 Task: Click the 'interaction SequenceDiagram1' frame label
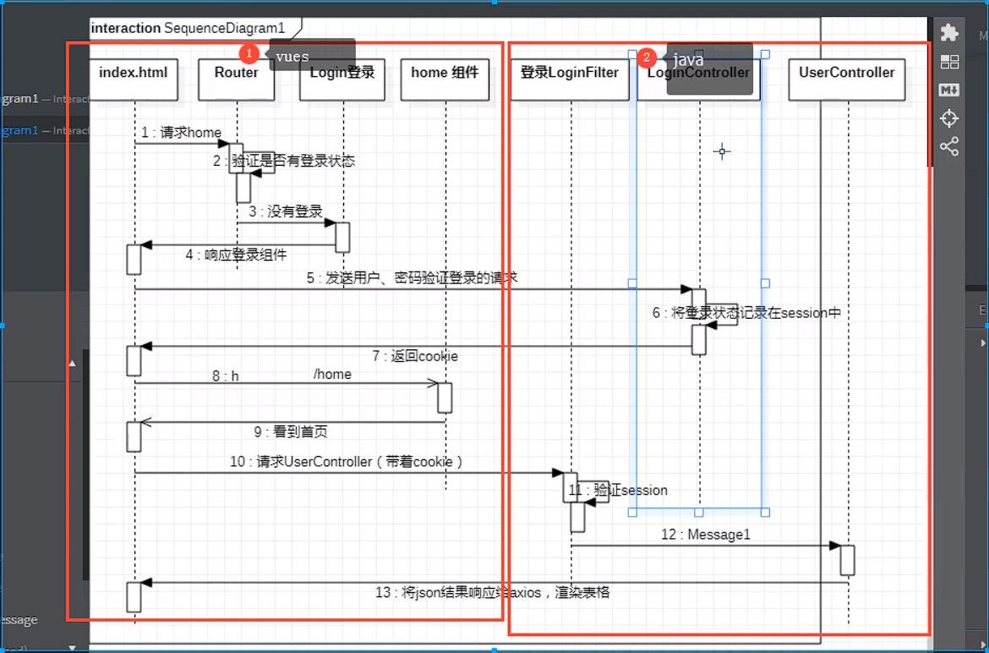(188, 28)
